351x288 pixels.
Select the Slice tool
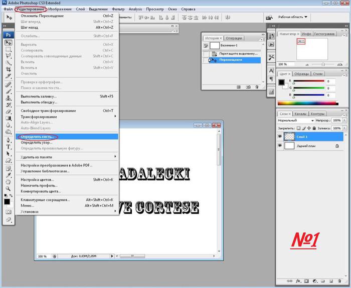click(x=9, y=76)
